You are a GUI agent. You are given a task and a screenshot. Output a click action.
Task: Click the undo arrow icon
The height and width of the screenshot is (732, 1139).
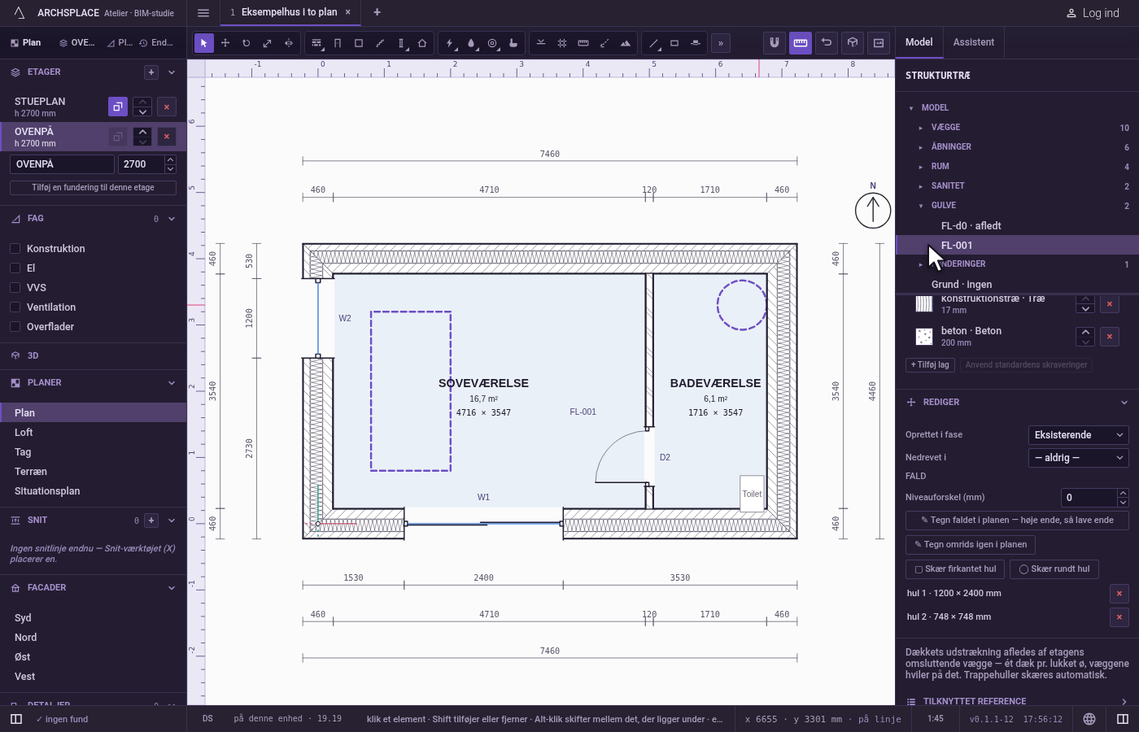[827, 43]
